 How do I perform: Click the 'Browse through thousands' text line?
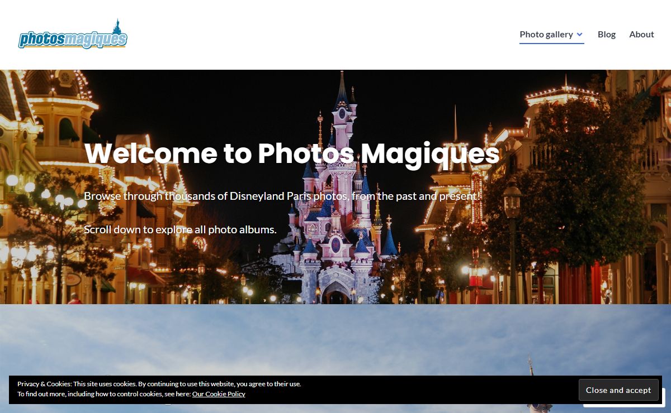[282, 196]
